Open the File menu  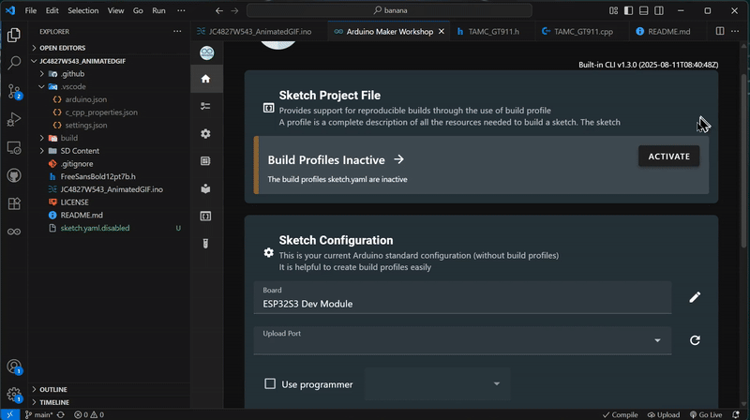[31, 10]
